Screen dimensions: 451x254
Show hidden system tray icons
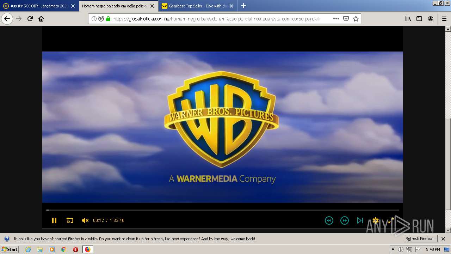click(x=393, y=249)
